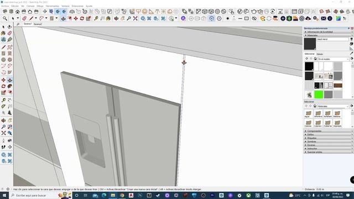Select the solid black material swatch
This screenshot has height=199, width=354.
(309, 66)
